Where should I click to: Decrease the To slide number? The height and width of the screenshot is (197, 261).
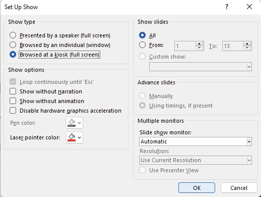(x=247, y=48)
